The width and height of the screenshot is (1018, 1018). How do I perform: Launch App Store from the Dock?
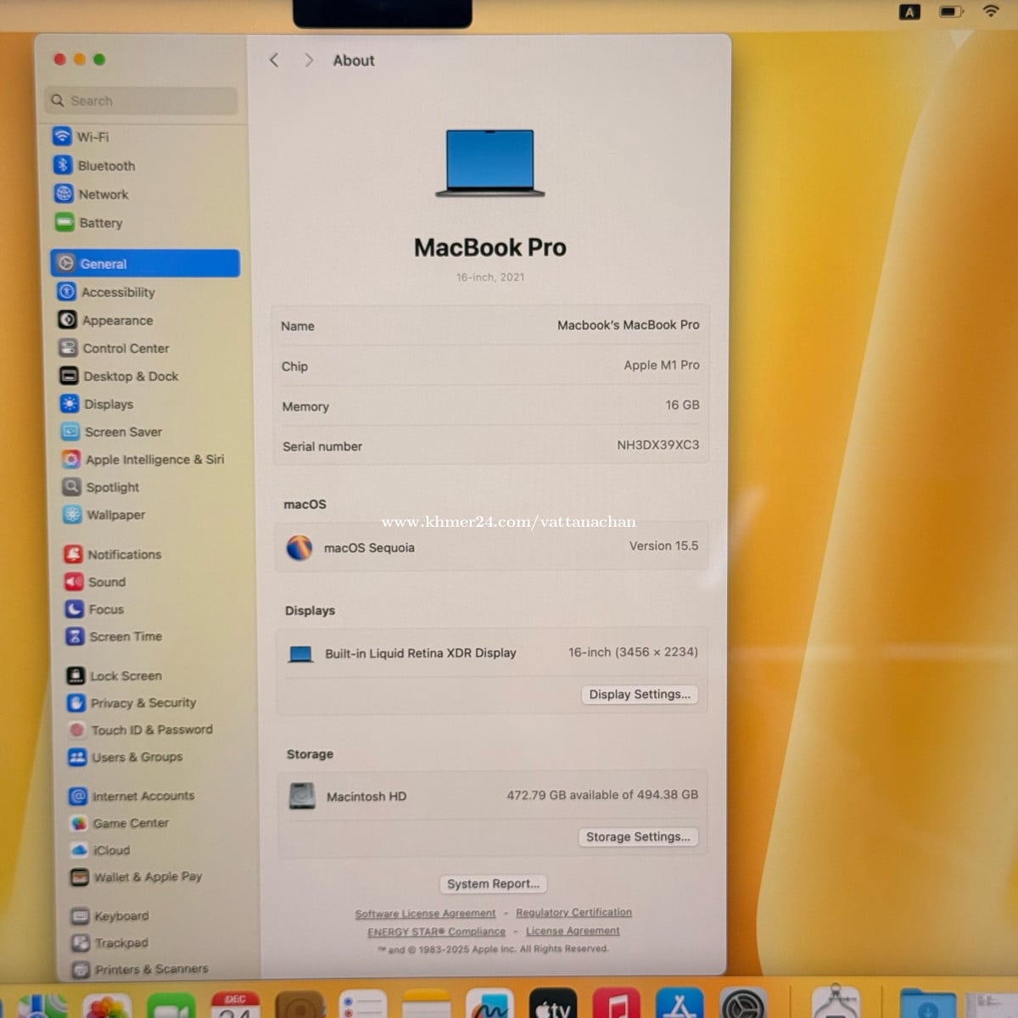678,1007
